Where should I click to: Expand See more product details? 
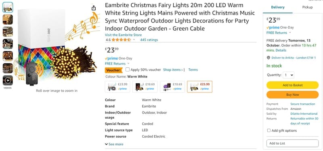click(x=114, y=144)
